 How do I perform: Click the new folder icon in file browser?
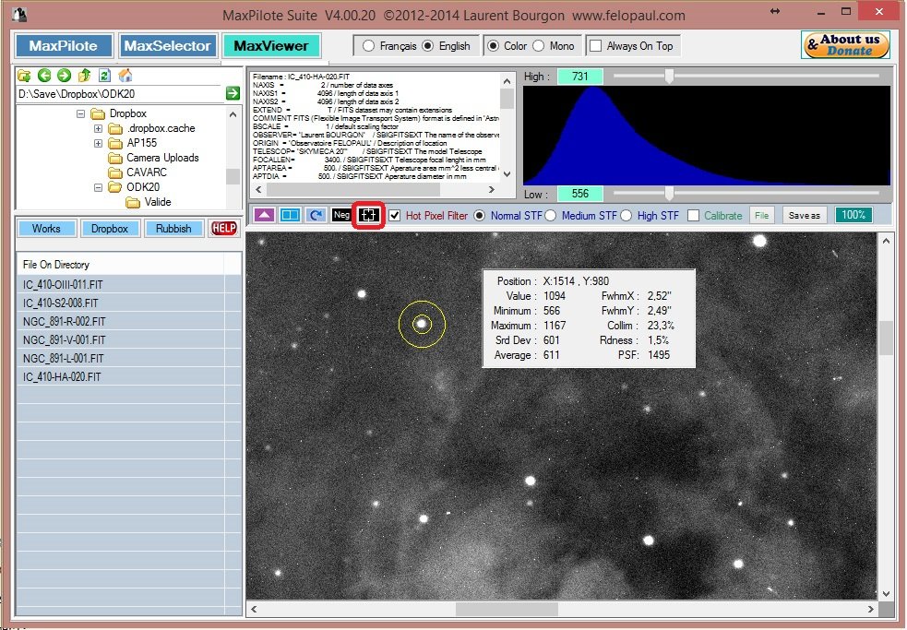point(24,76)
